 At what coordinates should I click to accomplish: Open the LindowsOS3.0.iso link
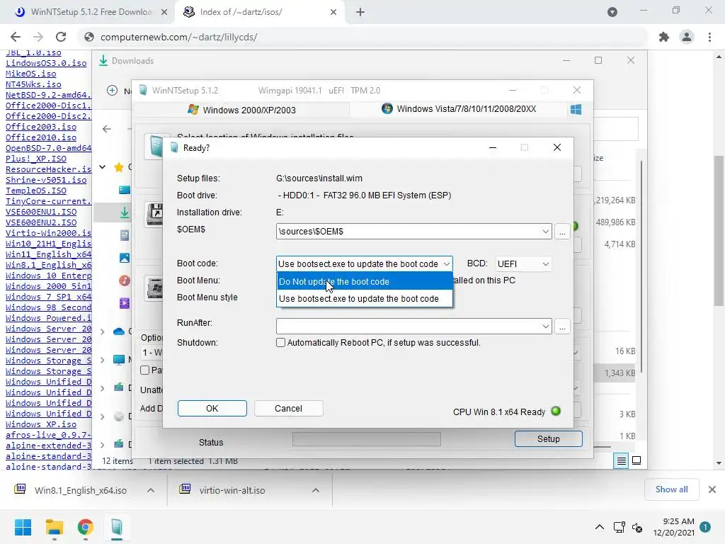[x=46, y=63]
